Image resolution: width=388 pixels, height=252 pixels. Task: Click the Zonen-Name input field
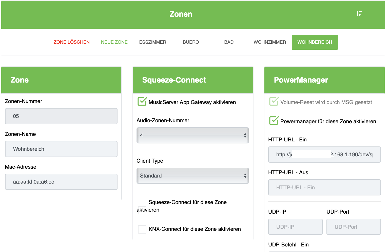(x=61, y=149)
